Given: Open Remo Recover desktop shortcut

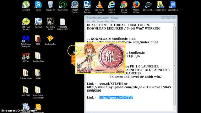Looking at the screenshot, I should point(87,7).
